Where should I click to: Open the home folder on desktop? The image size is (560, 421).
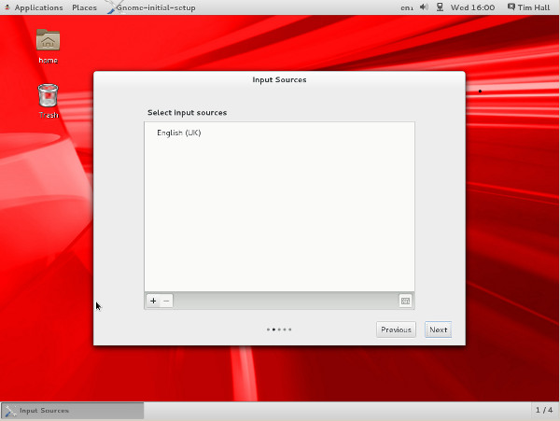pyautogui.click(x=48, y=47)
